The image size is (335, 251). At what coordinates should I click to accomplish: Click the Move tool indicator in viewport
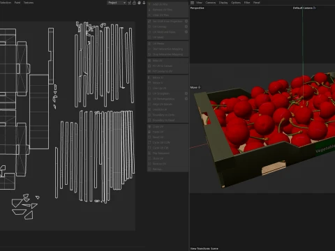[195, 87]
